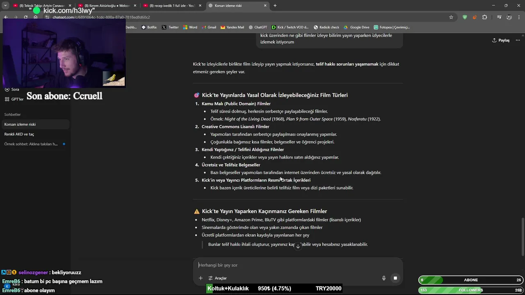525x295 pixels.
Task: Open the tab search chevron
Action: [5, 6]
